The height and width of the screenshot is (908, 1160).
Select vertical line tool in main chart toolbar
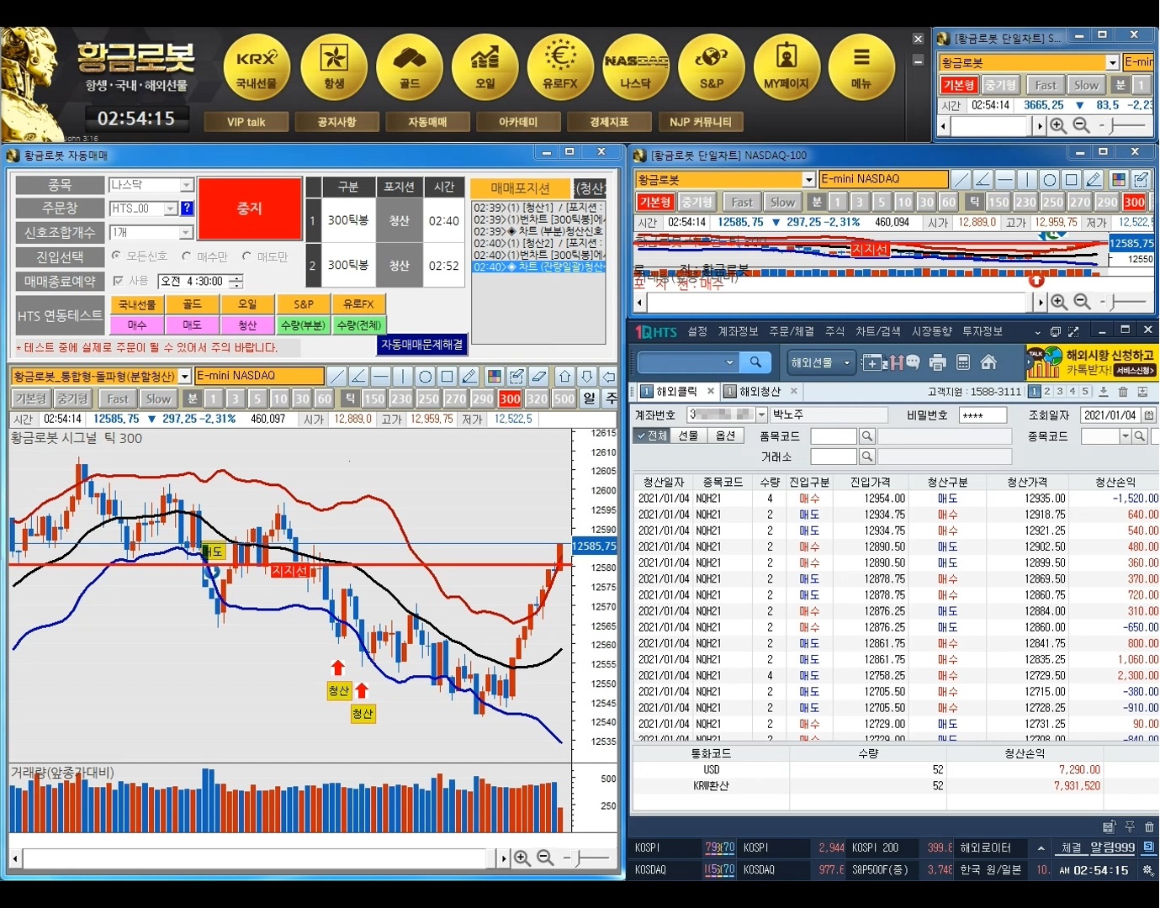(403, 376)
